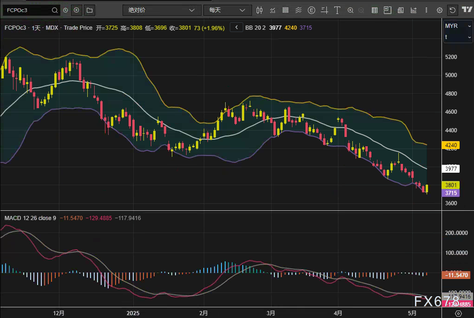Click the chart settings gear icon
Image resolution: width=474 pixels, height=318 pixels.
tap(440, 10)
